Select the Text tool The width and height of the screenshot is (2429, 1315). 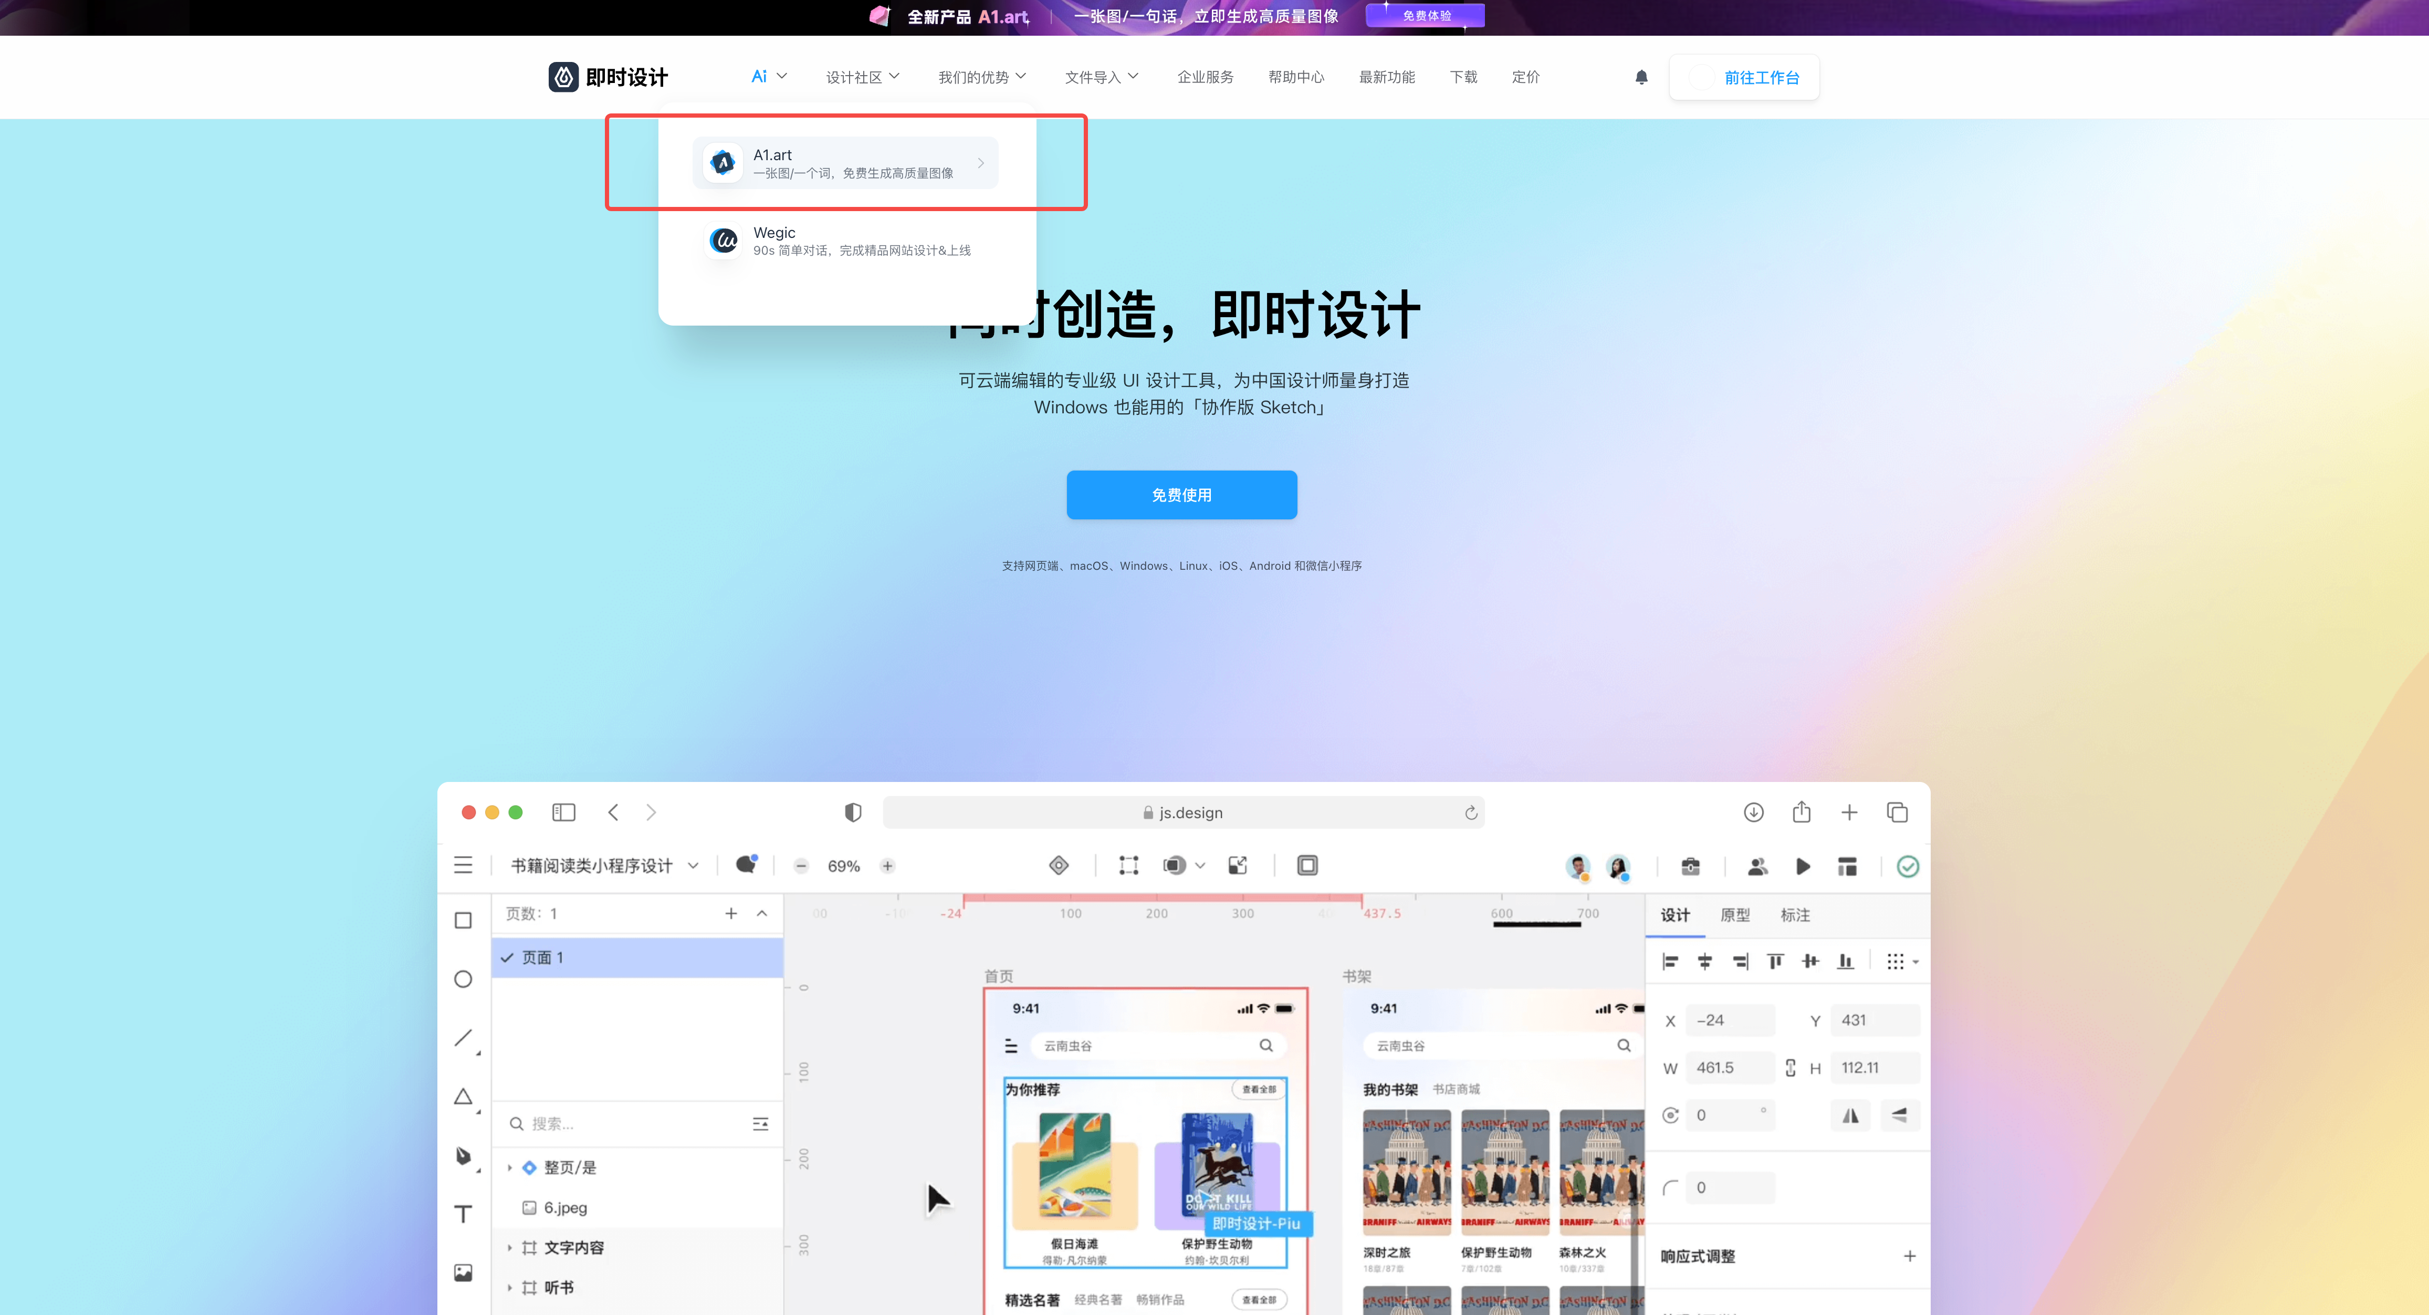point(464,1214)
